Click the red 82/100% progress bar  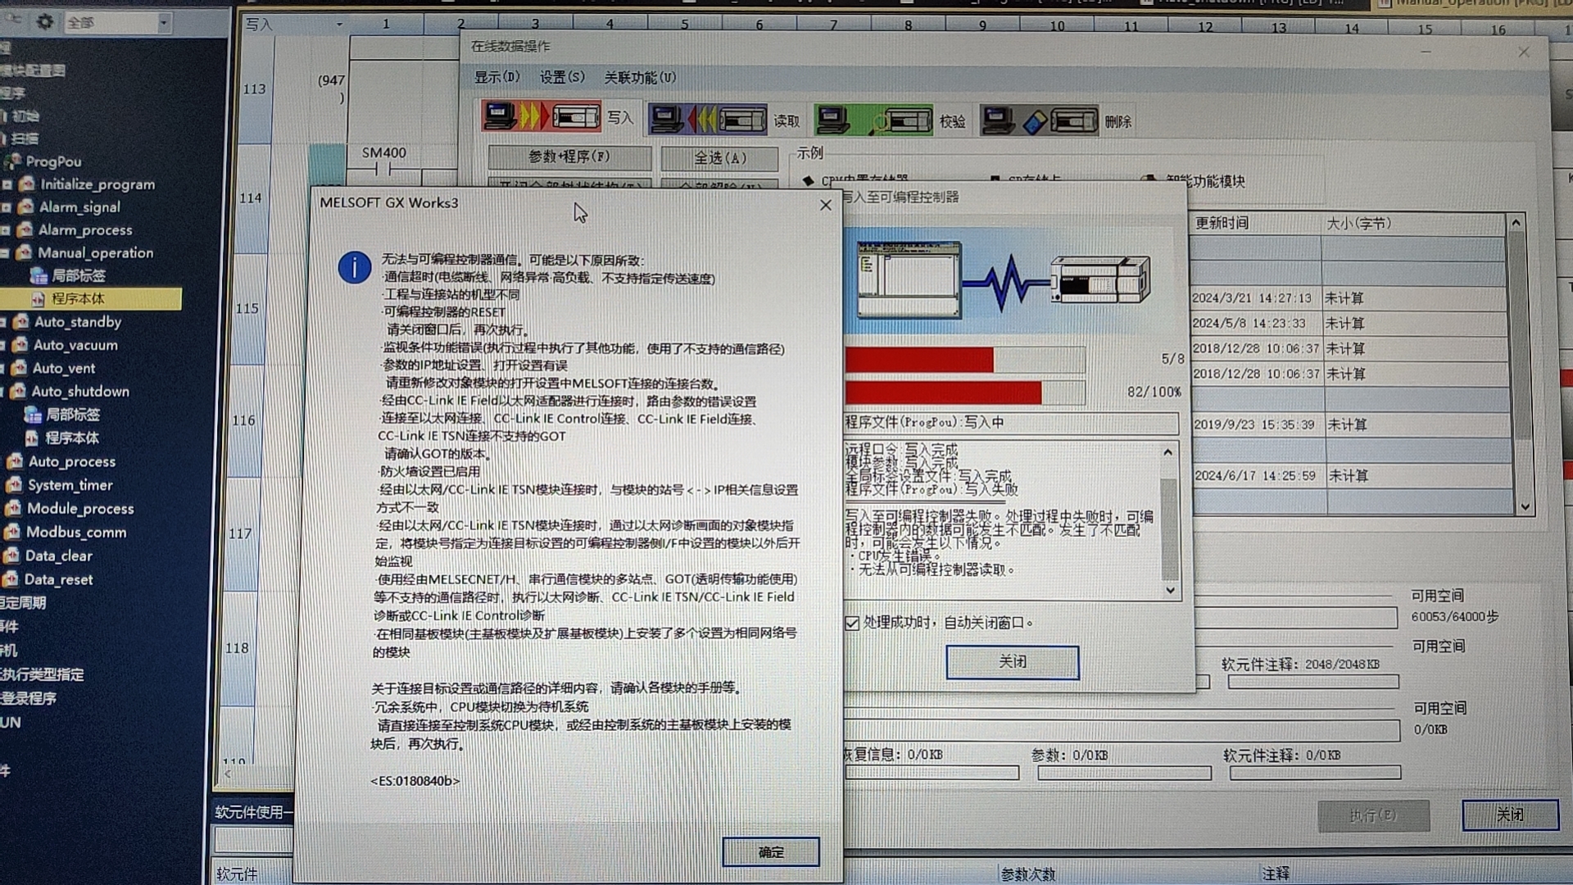tap(943, 393)
